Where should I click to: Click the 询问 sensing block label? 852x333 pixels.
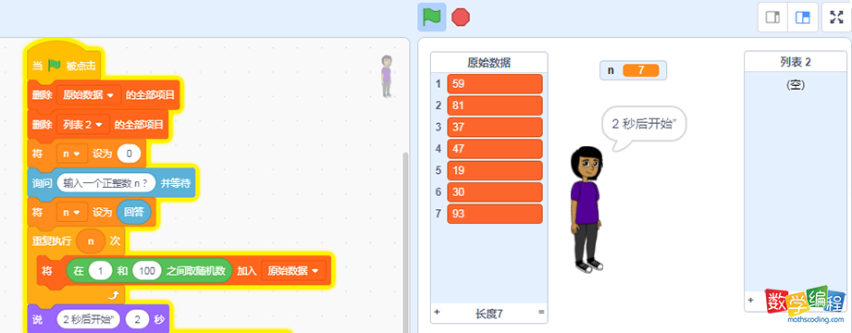[x=42, y=183]
